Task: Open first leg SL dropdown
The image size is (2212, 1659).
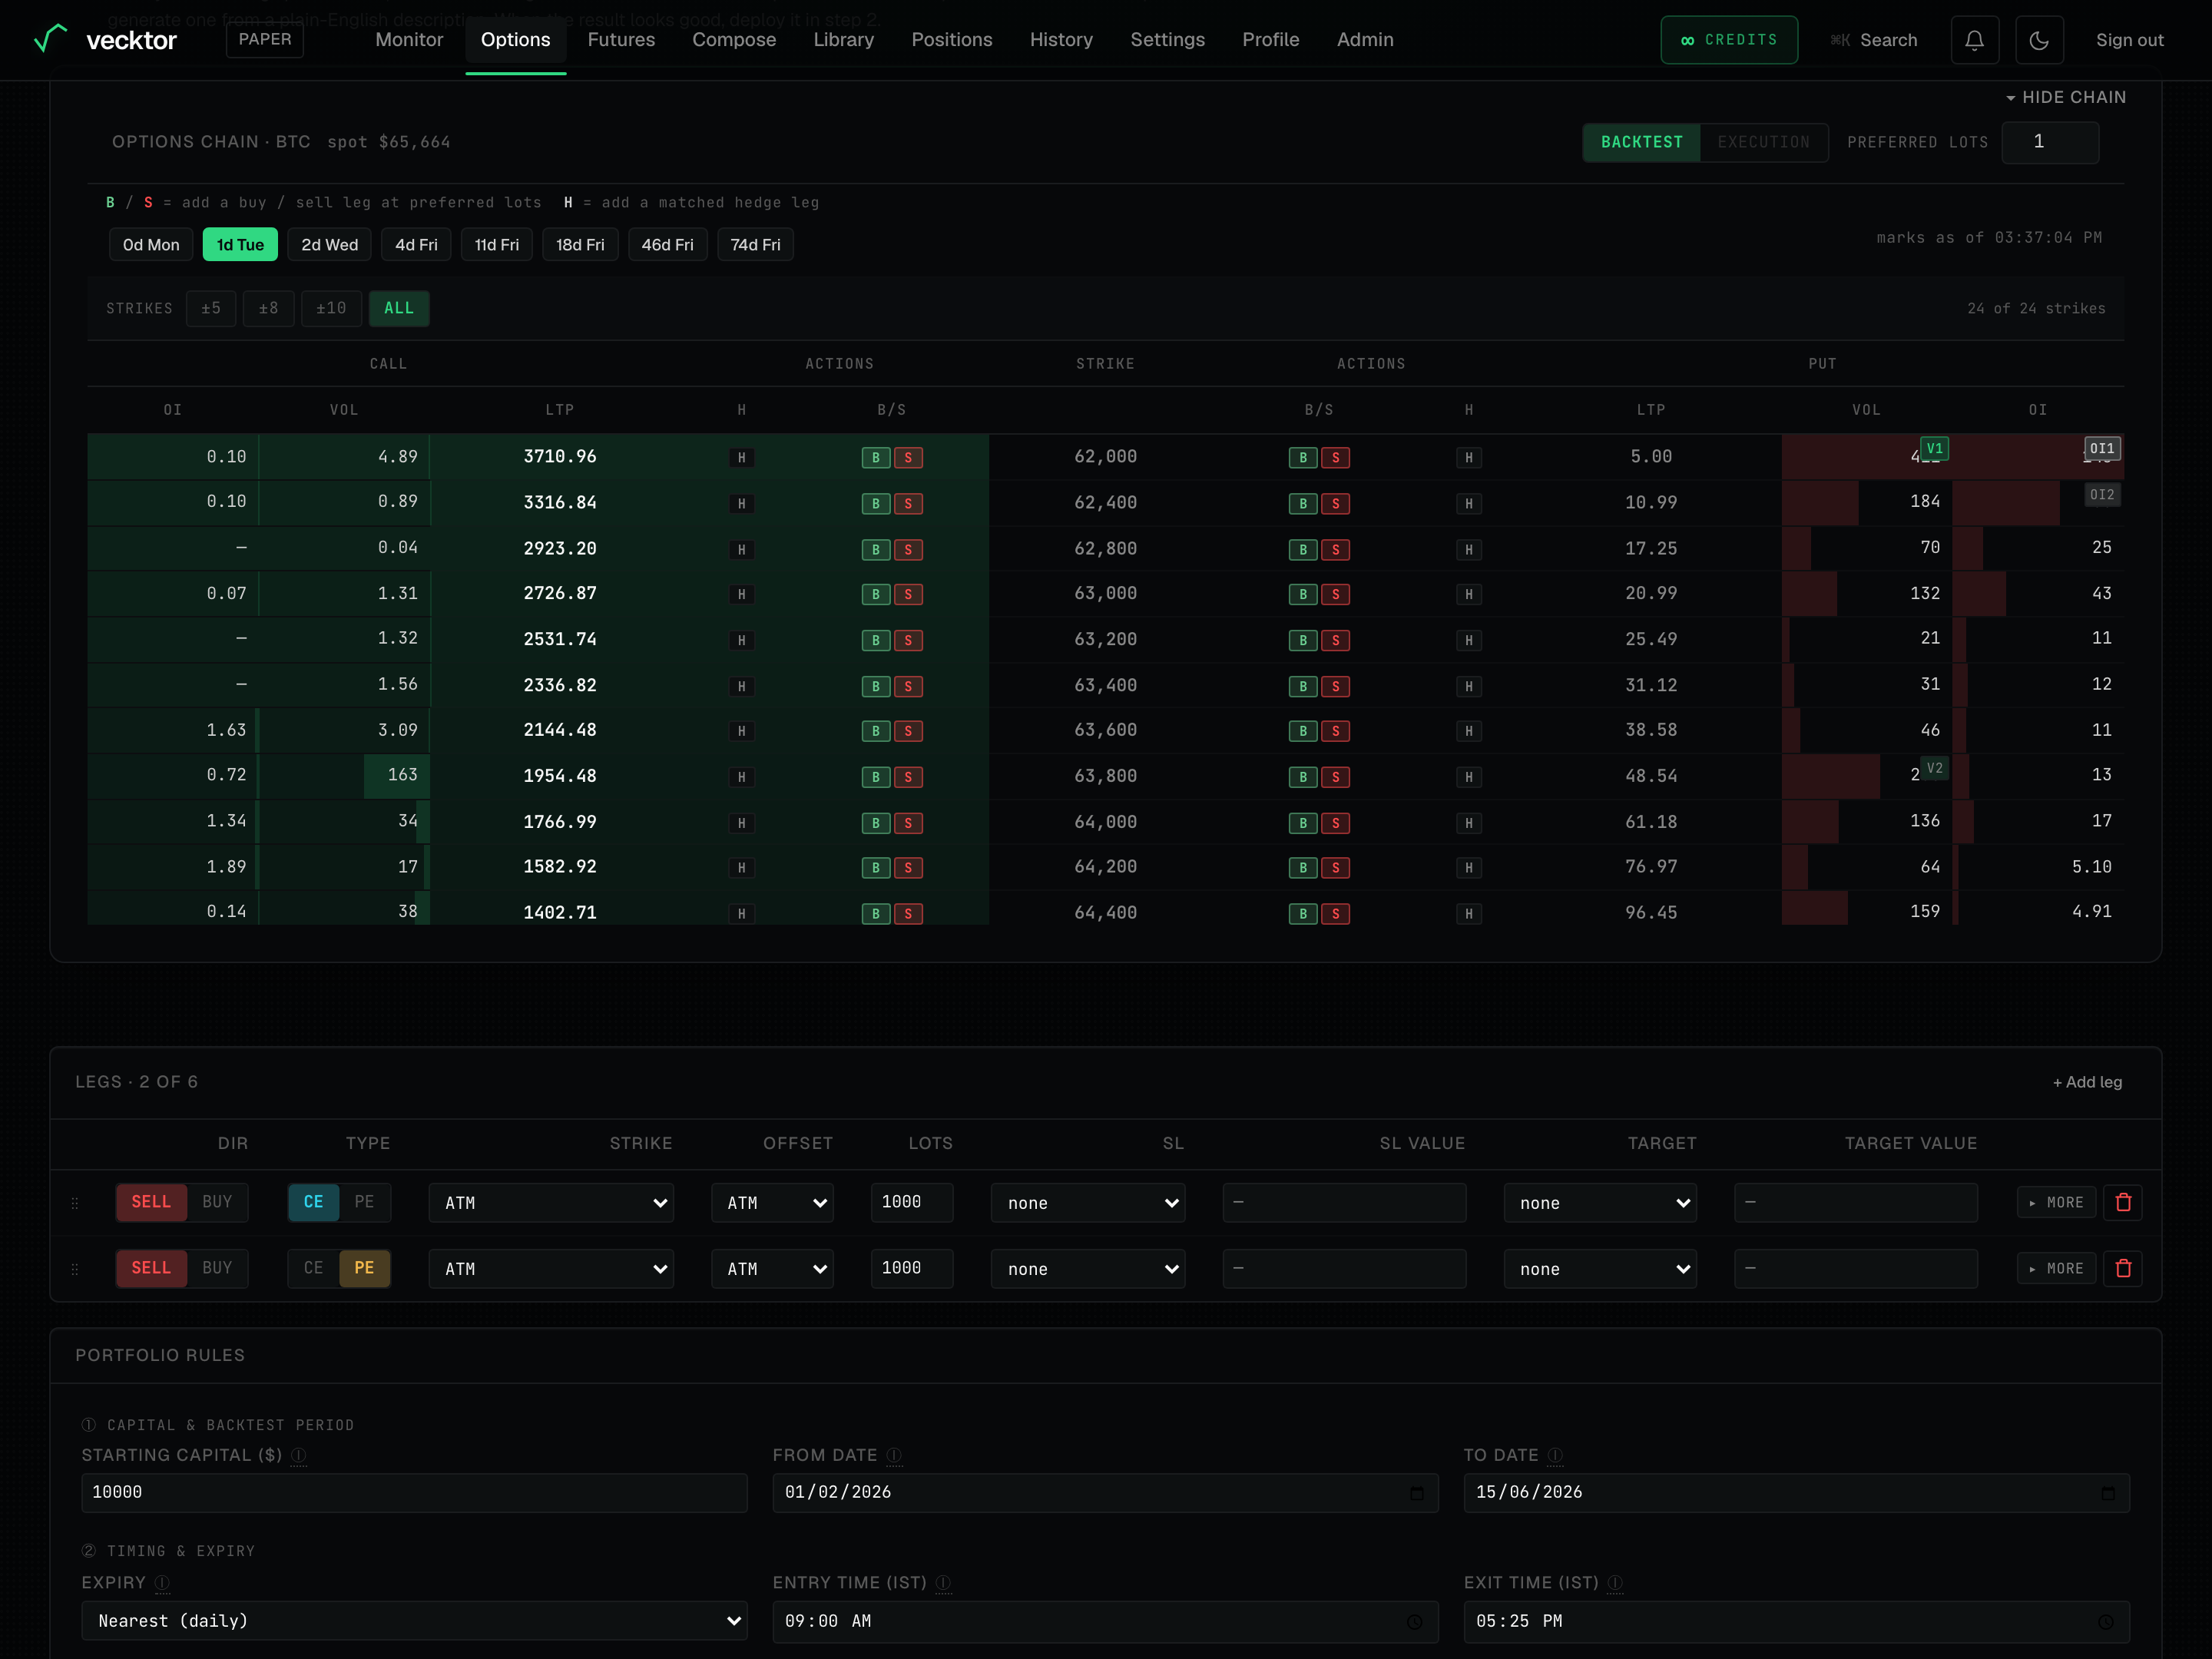Action: click(x=1088, y=1203)
